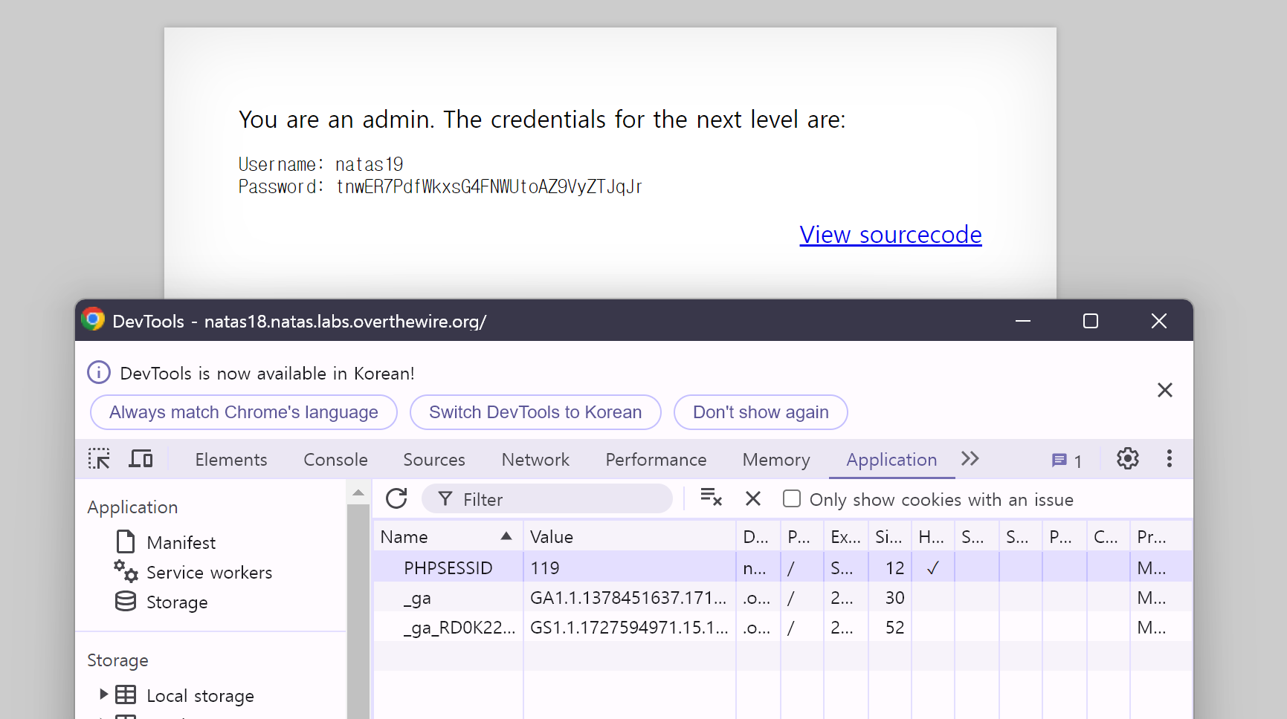Open the Sources tab
Viewport: 1287px width, 719px height.
[434, 460]
